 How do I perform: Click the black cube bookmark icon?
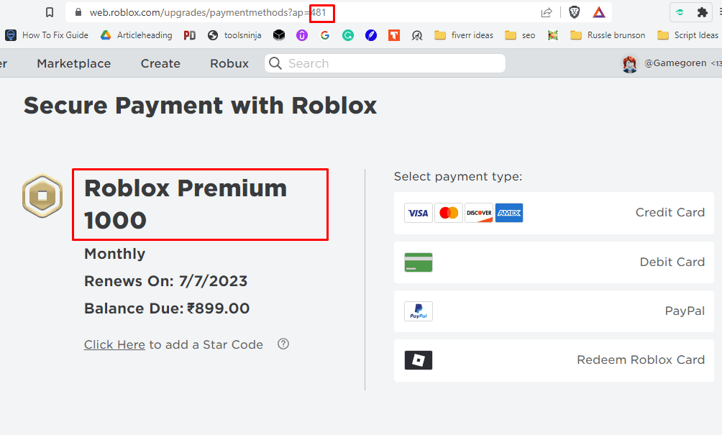(279, 35)
